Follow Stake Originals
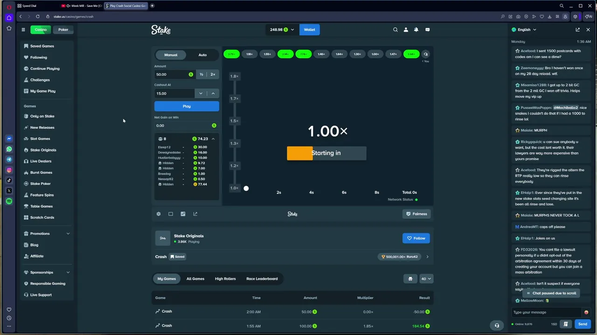Screen dimensions: 597x335 coord(416,238)
